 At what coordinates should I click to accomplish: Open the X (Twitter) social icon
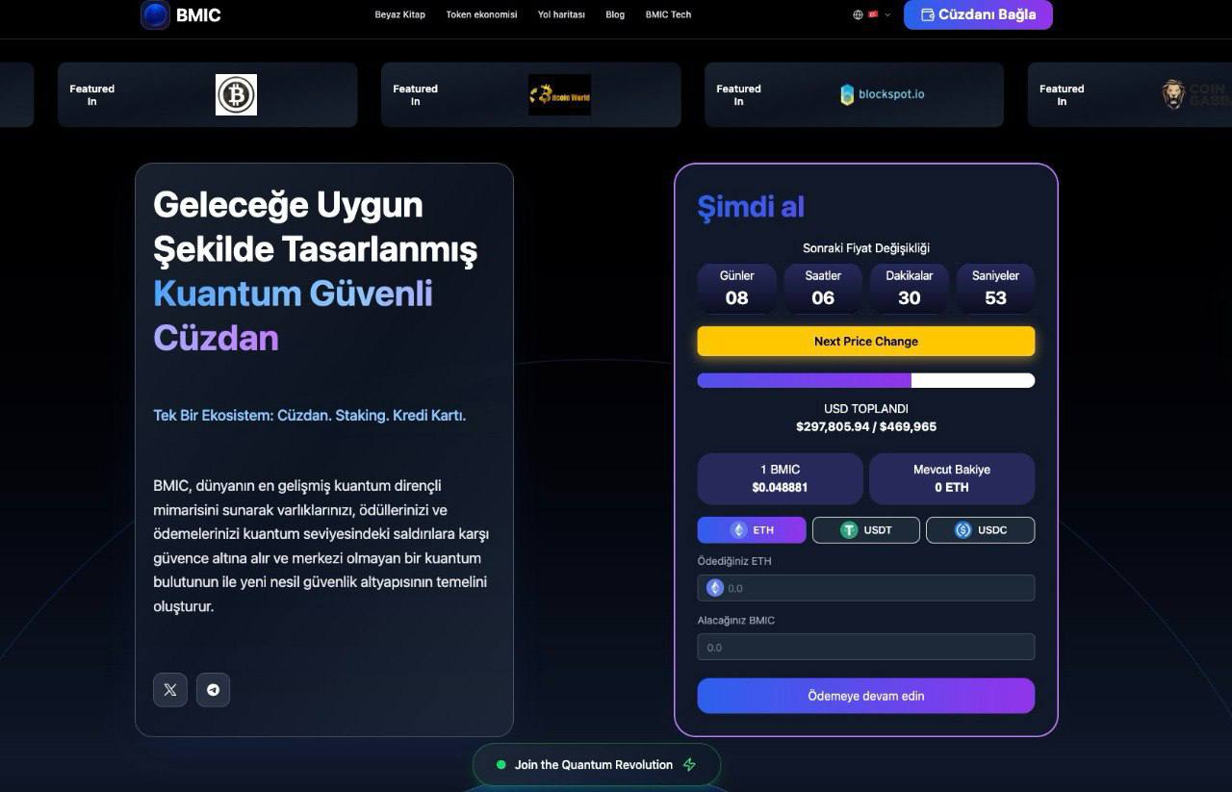tap(170, 689)
